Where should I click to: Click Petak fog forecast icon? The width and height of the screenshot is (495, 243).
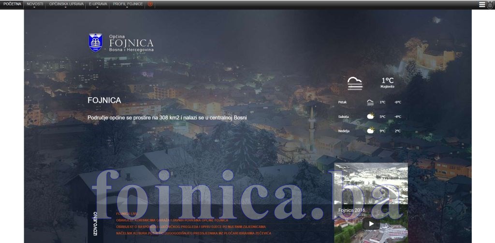[370, 102]
